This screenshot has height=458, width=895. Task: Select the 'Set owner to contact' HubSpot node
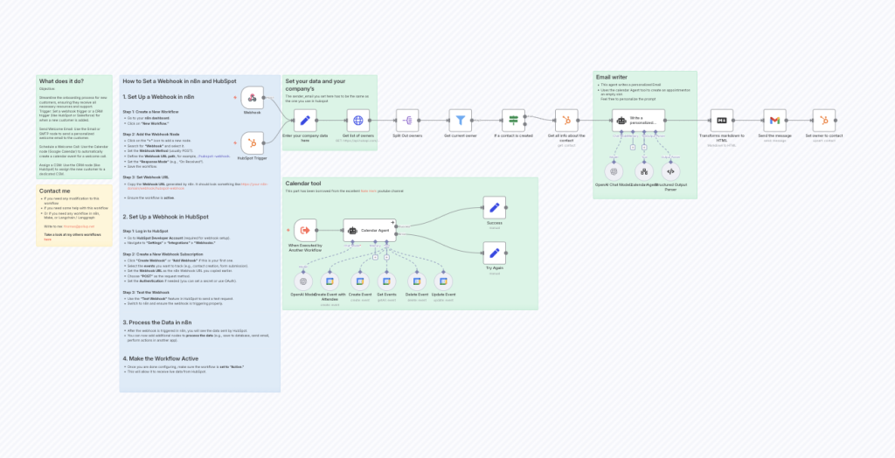822,121
